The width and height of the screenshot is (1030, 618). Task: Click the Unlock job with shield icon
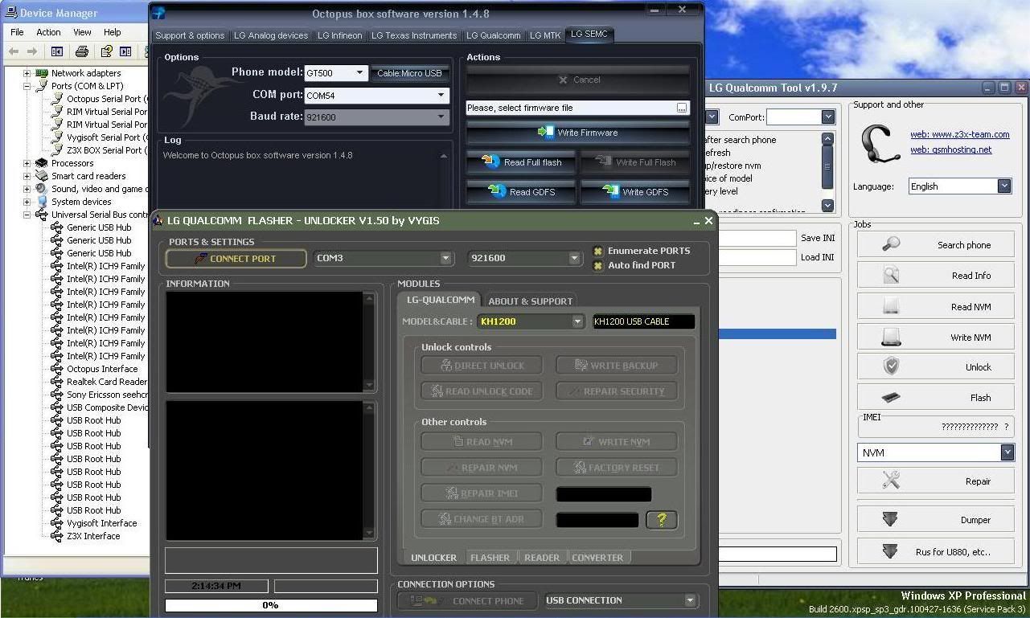click(935, 367)
